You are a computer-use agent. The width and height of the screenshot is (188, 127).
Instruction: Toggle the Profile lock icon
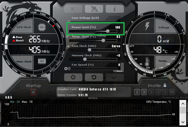pos(165,85)
